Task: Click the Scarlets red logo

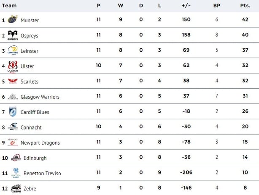Action: (x=13, y=81)
